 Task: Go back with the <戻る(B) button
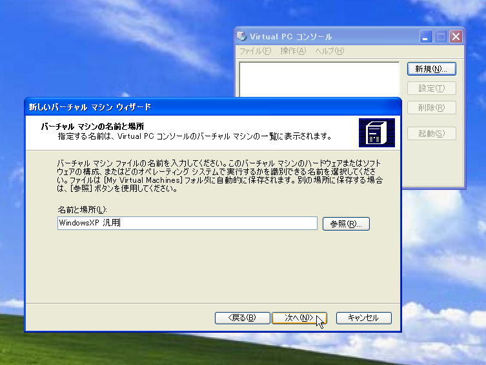tap(242, 318)
